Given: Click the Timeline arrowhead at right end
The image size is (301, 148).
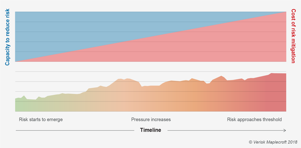Looking at the screenshot, I should (285, 130).
